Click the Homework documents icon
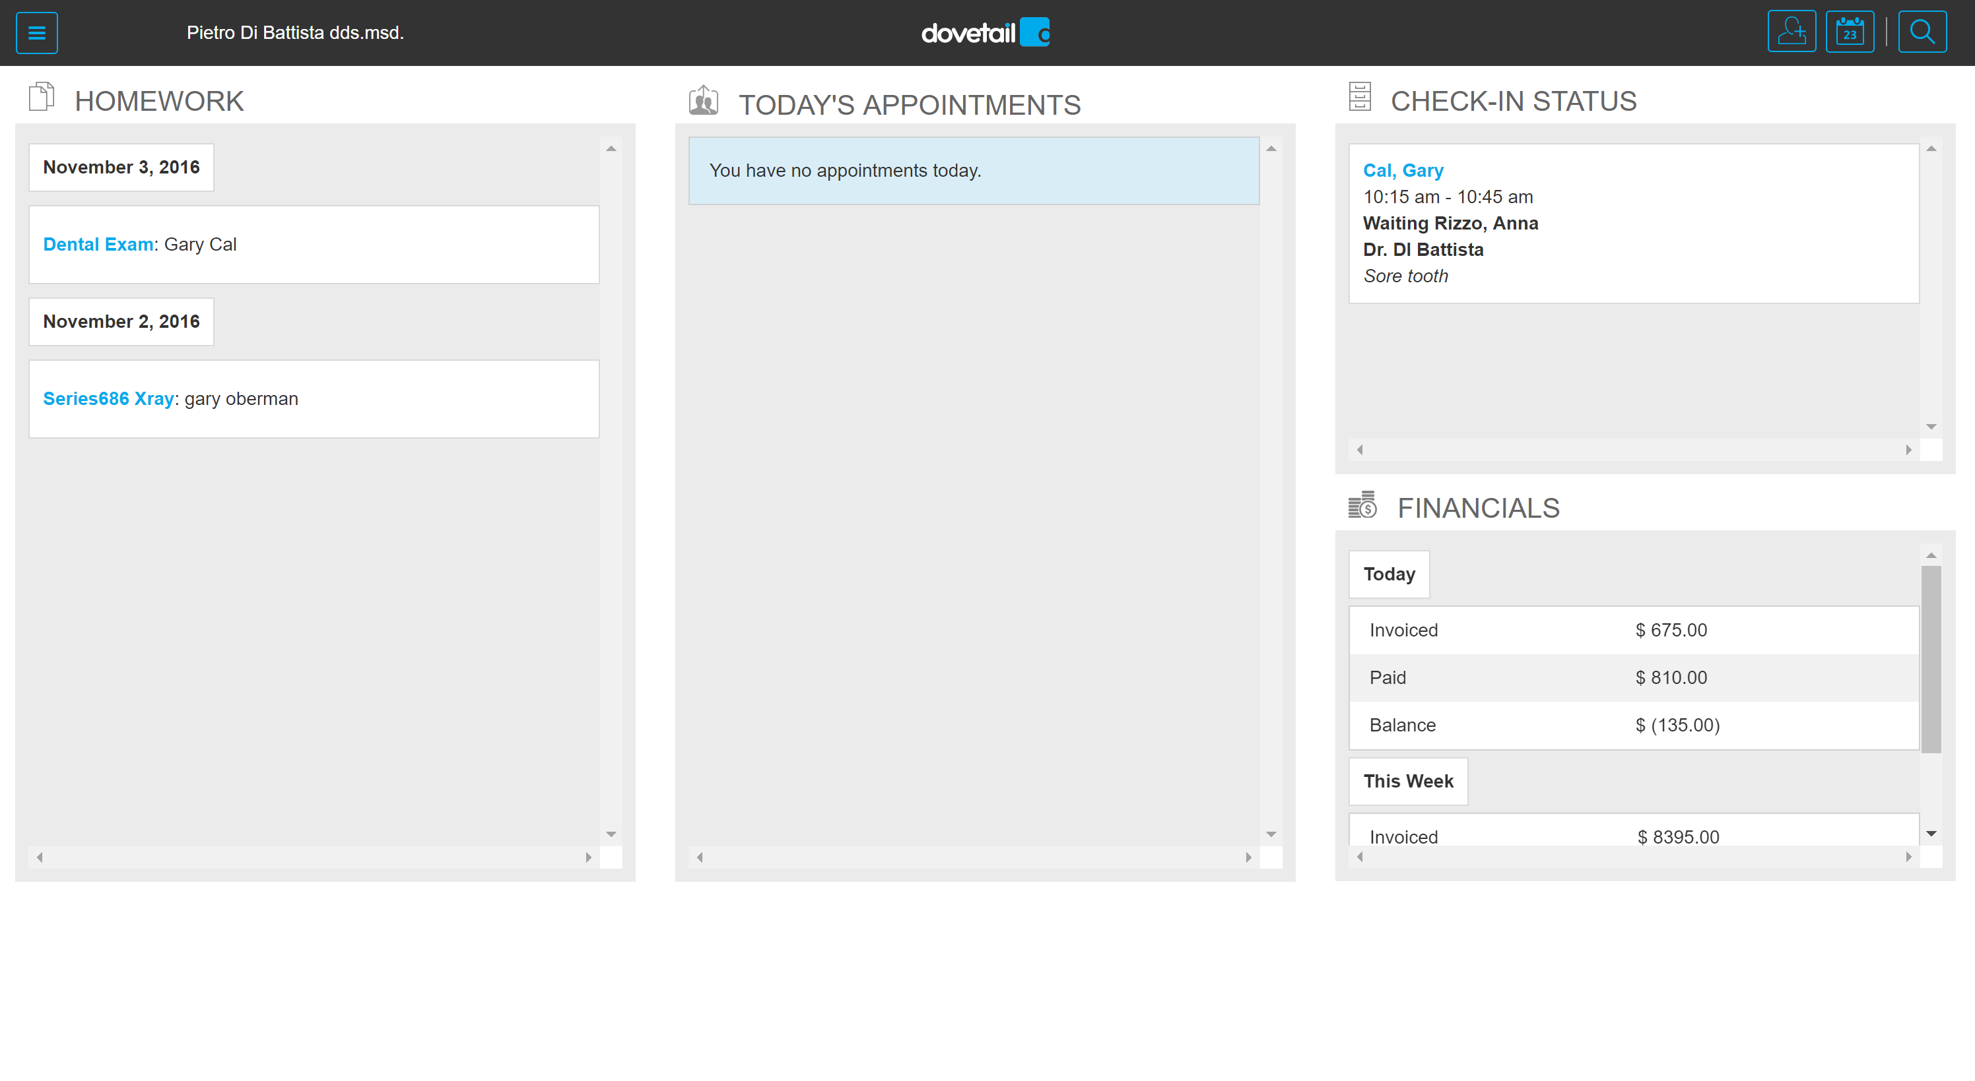The image size is (1975, 1081). [x=42, y=96]
